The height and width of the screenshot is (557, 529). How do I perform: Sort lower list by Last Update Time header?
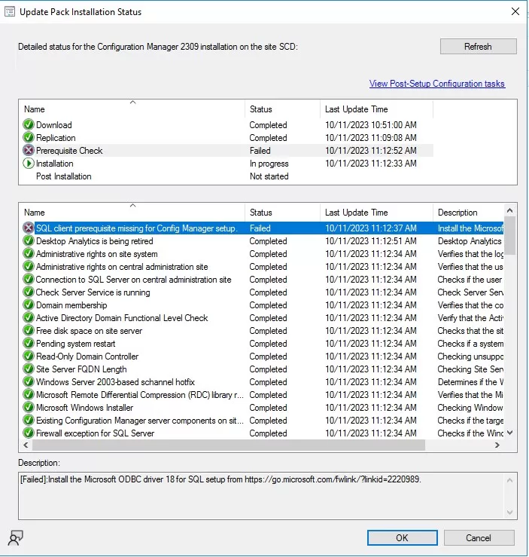click(x=376, y=213)
